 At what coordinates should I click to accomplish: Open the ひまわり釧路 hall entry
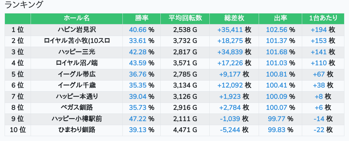(x=77, y=130)
